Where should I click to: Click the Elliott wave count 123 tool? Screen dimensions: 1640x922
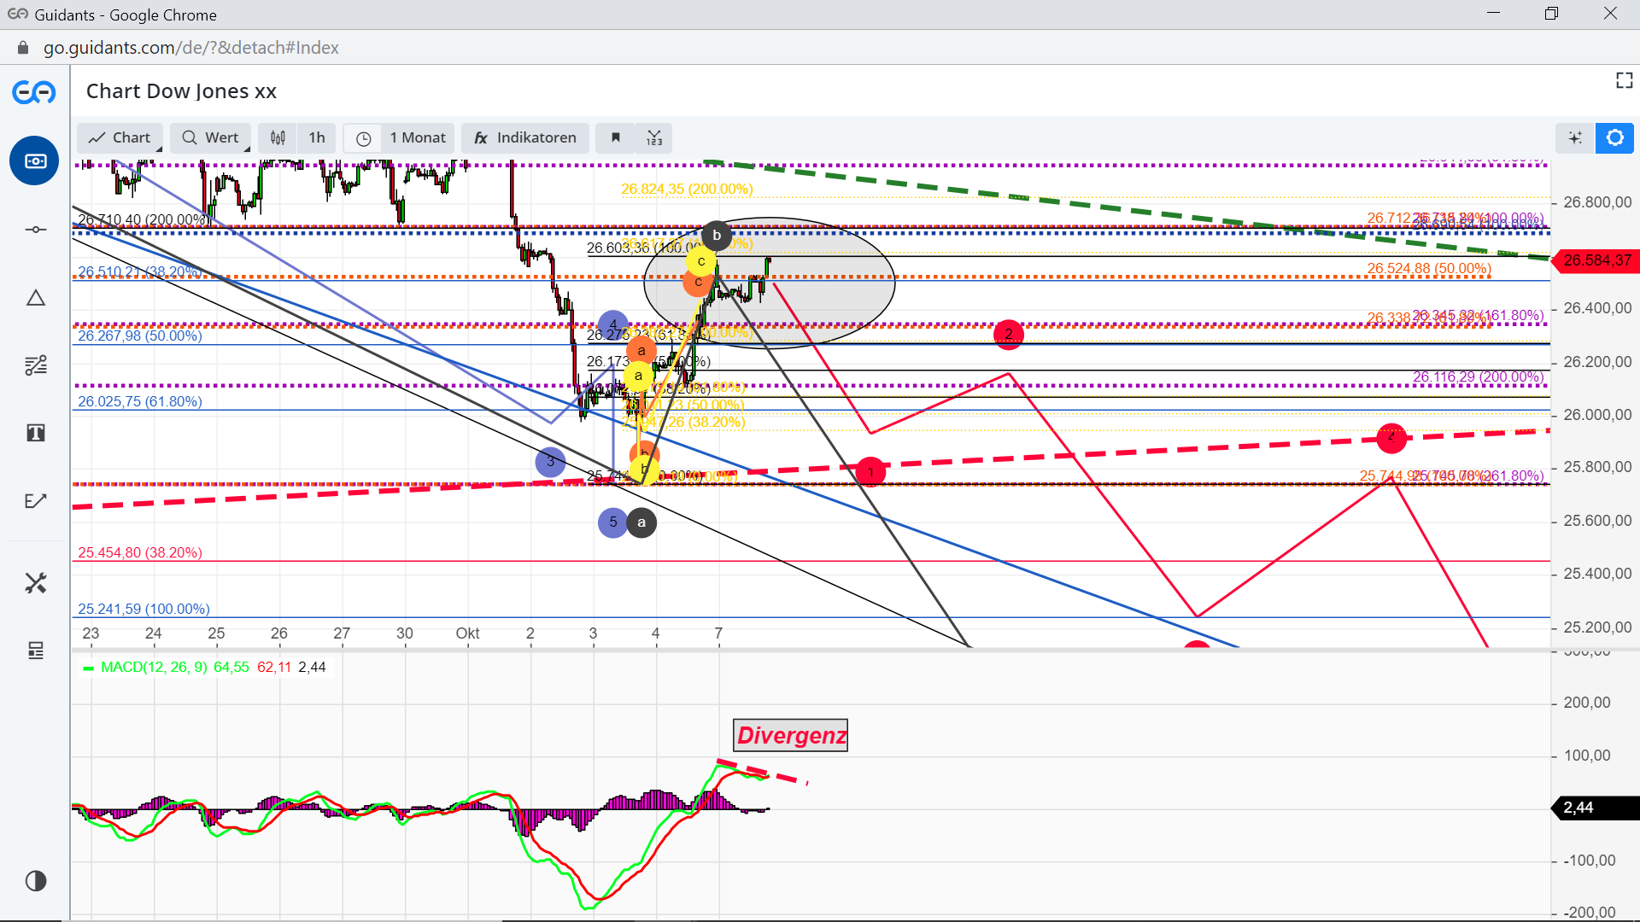point(654,137)
